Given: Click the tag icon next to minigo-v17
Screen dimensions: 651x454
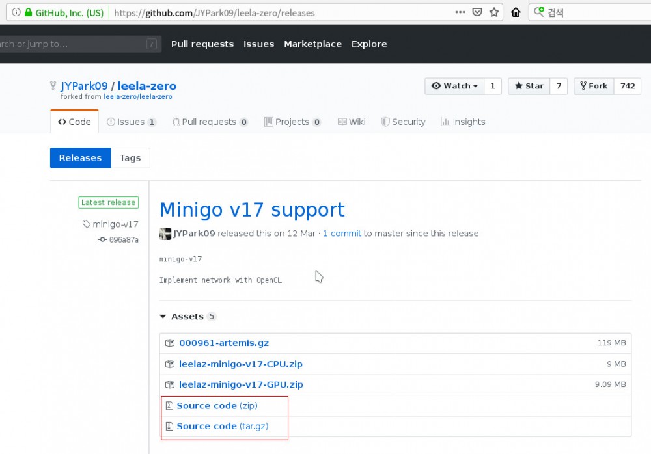Looking at the screenshot, I should (87, 224).
